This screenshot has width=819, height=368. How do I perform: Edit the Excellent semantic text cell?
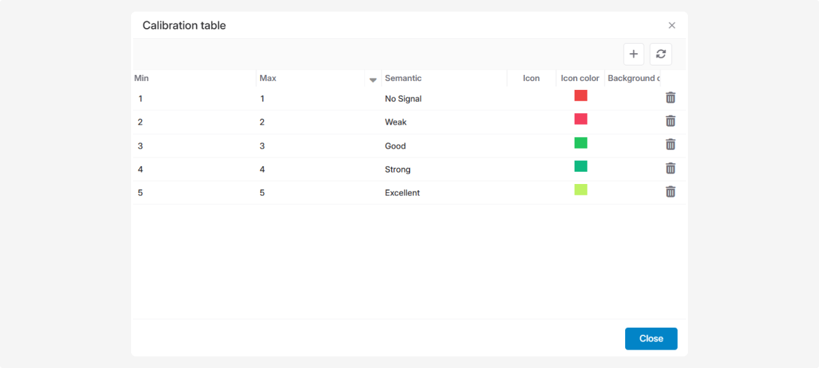(403, 193)
